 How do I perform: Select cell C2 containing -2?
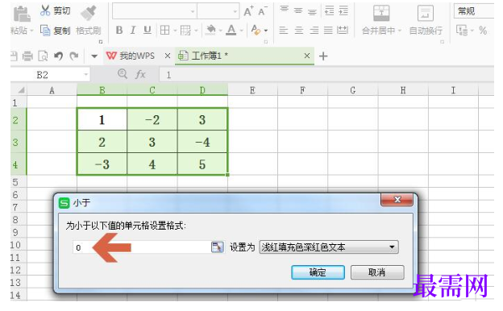point(152,119)
